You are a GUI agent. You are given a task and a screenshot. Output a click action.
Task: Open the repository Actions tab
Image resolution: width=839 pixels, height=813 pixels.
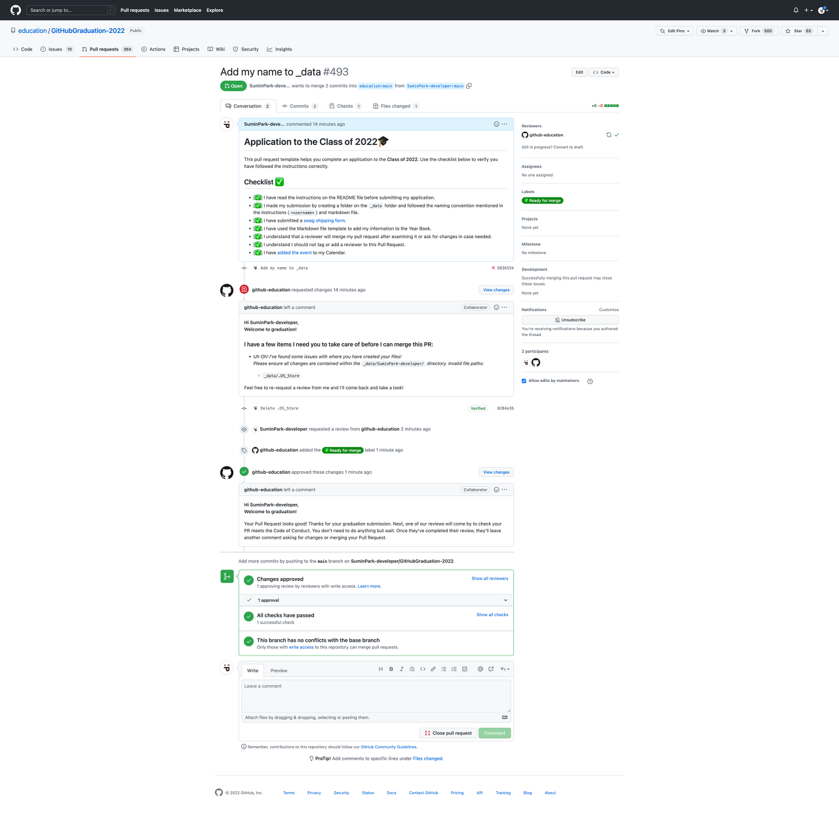click(x=153, y=49)
